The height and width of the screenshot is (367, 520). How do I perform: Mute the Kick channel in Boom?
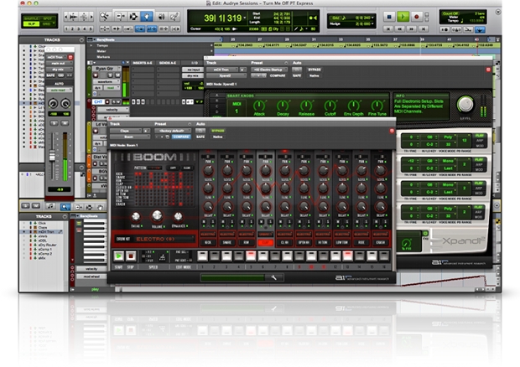pos(204,222)
